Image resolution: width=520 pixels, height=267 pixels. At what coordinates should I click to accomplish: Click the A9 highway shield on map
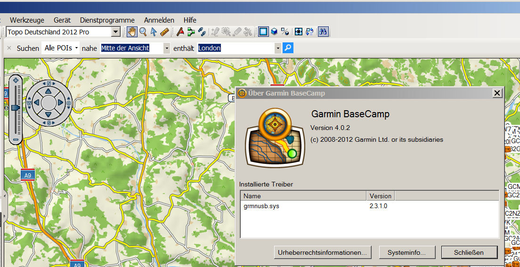[x=27, y=175]
